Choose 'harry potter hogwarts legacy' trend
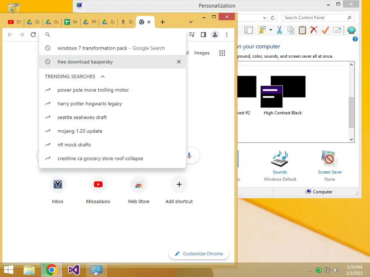Image resolution: width=370 pixels, height=277 pixels. coord(113,104)
